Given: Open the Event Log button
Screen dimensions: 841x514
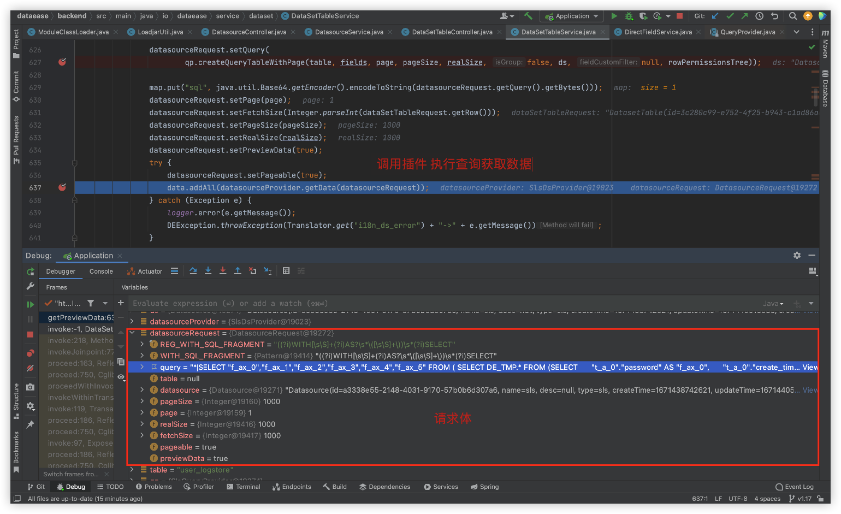Looking at the screenshot, I should point(795,487).
